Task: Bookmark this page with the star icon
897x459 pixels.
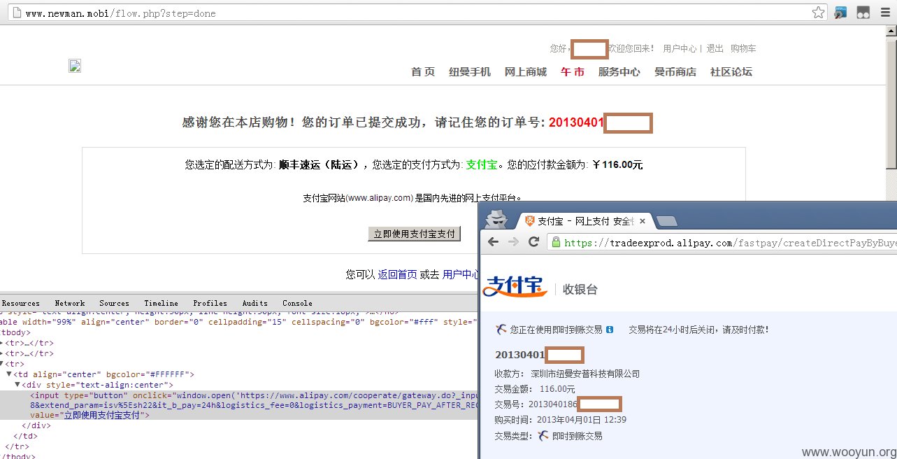Action: click(818, 13)
